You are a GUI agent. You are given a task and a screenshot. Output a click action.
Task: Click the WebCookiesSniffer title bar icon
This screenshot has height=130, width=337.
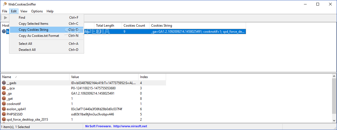(5, 4)
